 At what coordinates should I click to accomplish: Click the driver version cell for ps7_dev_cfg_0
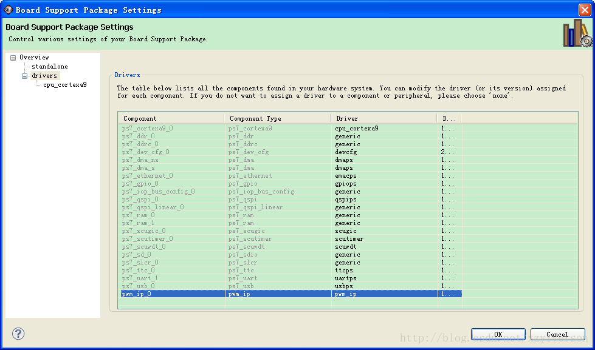click(x=449, y=152)
